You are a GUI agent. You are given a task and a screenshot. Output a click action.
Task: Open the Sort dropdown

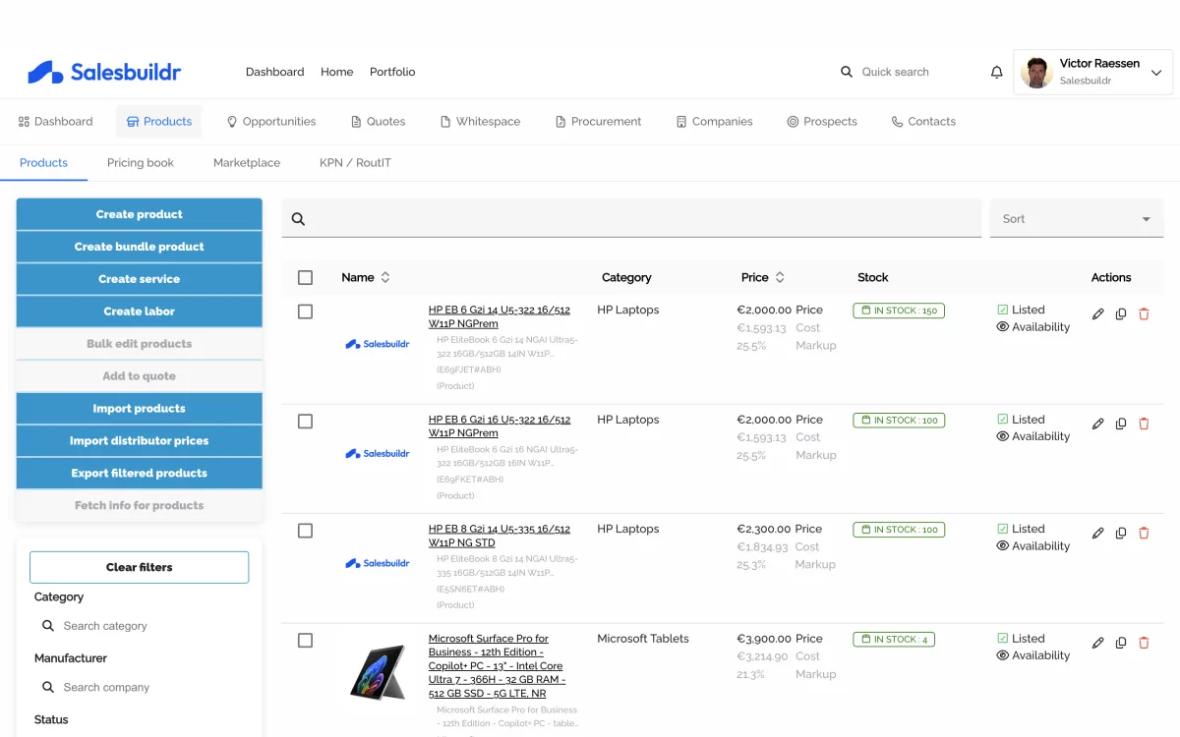pos(1076,219)
